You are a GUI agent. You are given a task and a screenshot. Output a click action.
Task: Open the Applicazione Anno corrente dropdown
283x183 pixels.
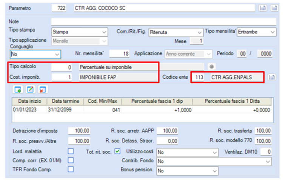coord(188,54)
